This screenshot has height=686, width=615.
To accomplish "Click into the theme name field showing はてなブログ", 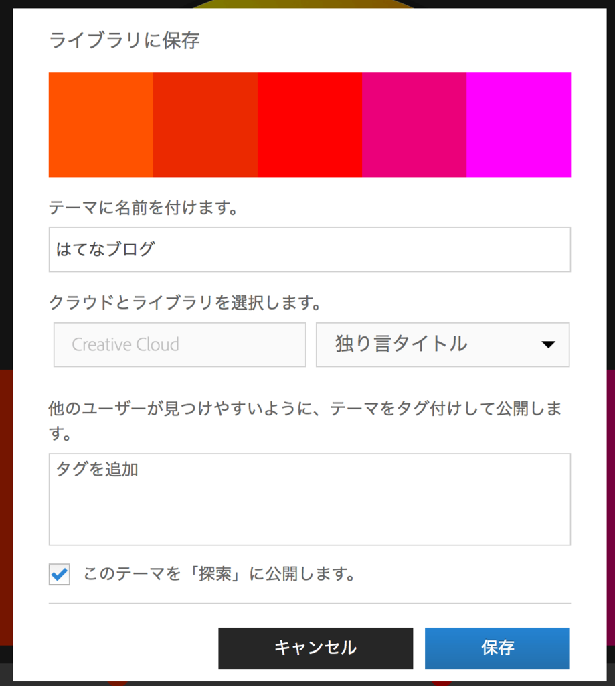I will 309,249.
